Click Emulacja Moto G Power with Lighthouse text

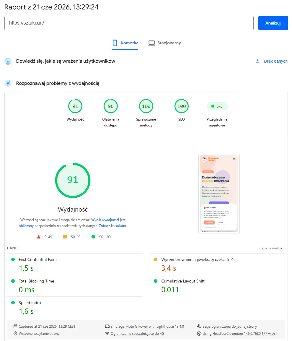coord(147,327)
